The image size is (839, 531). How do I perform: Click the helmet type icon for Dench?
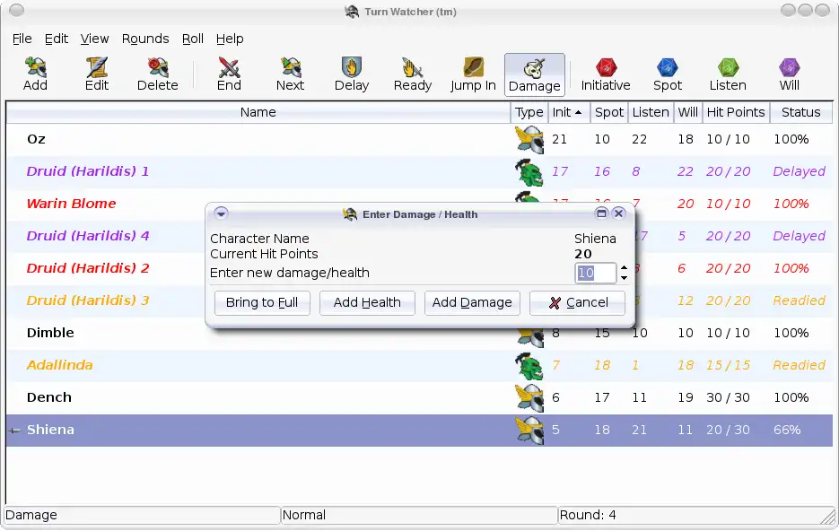click(529, 398)
